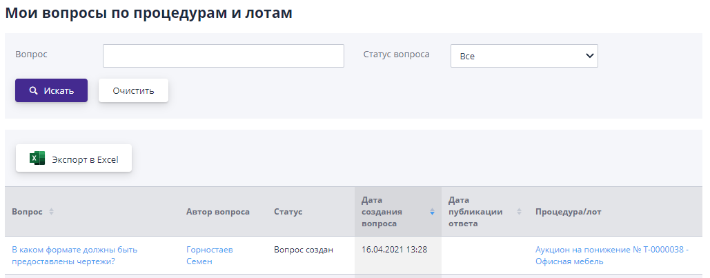Click the Вопрос column header text

pyautogui.click(x=27, y=212)
